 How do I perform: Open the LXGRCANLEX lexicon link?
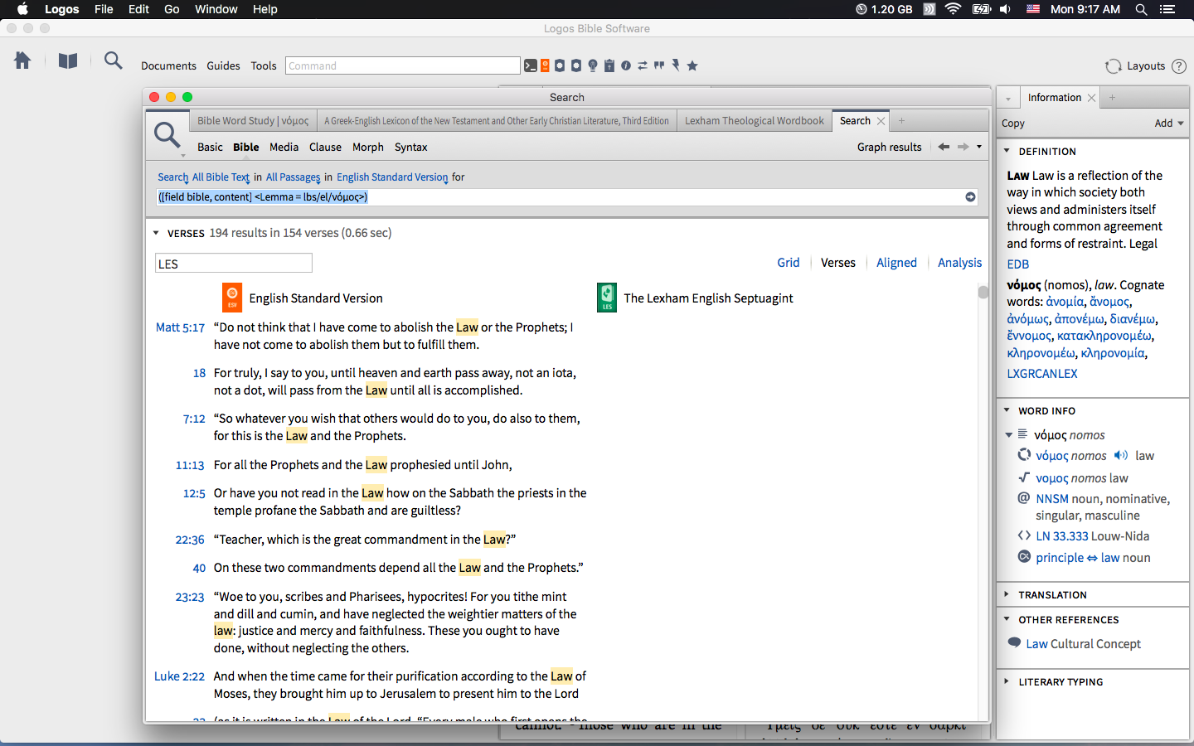click(1042, 374)
